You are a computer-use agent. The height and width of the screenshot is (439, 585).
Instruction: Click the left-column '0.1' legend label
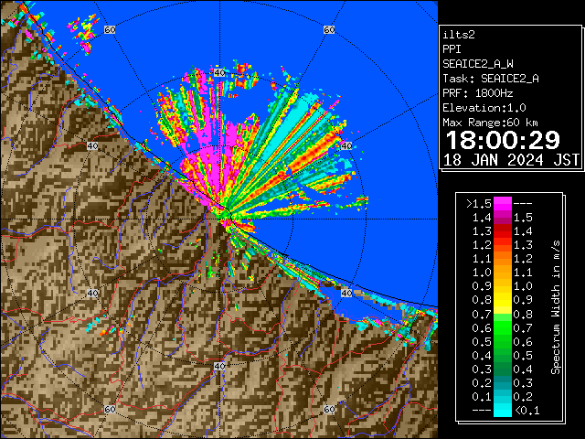tap(482, 397)
